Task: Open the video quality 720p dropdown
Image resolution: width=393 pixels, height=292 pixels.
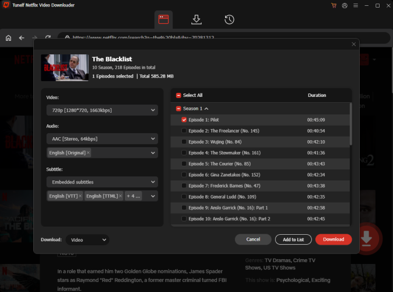Action: (x=102, y=110)
